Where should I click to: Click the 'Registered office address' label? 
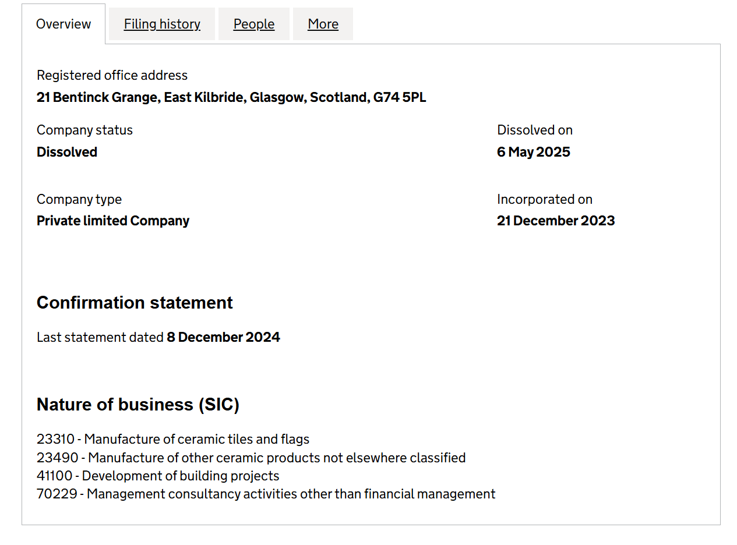(112, 75)
